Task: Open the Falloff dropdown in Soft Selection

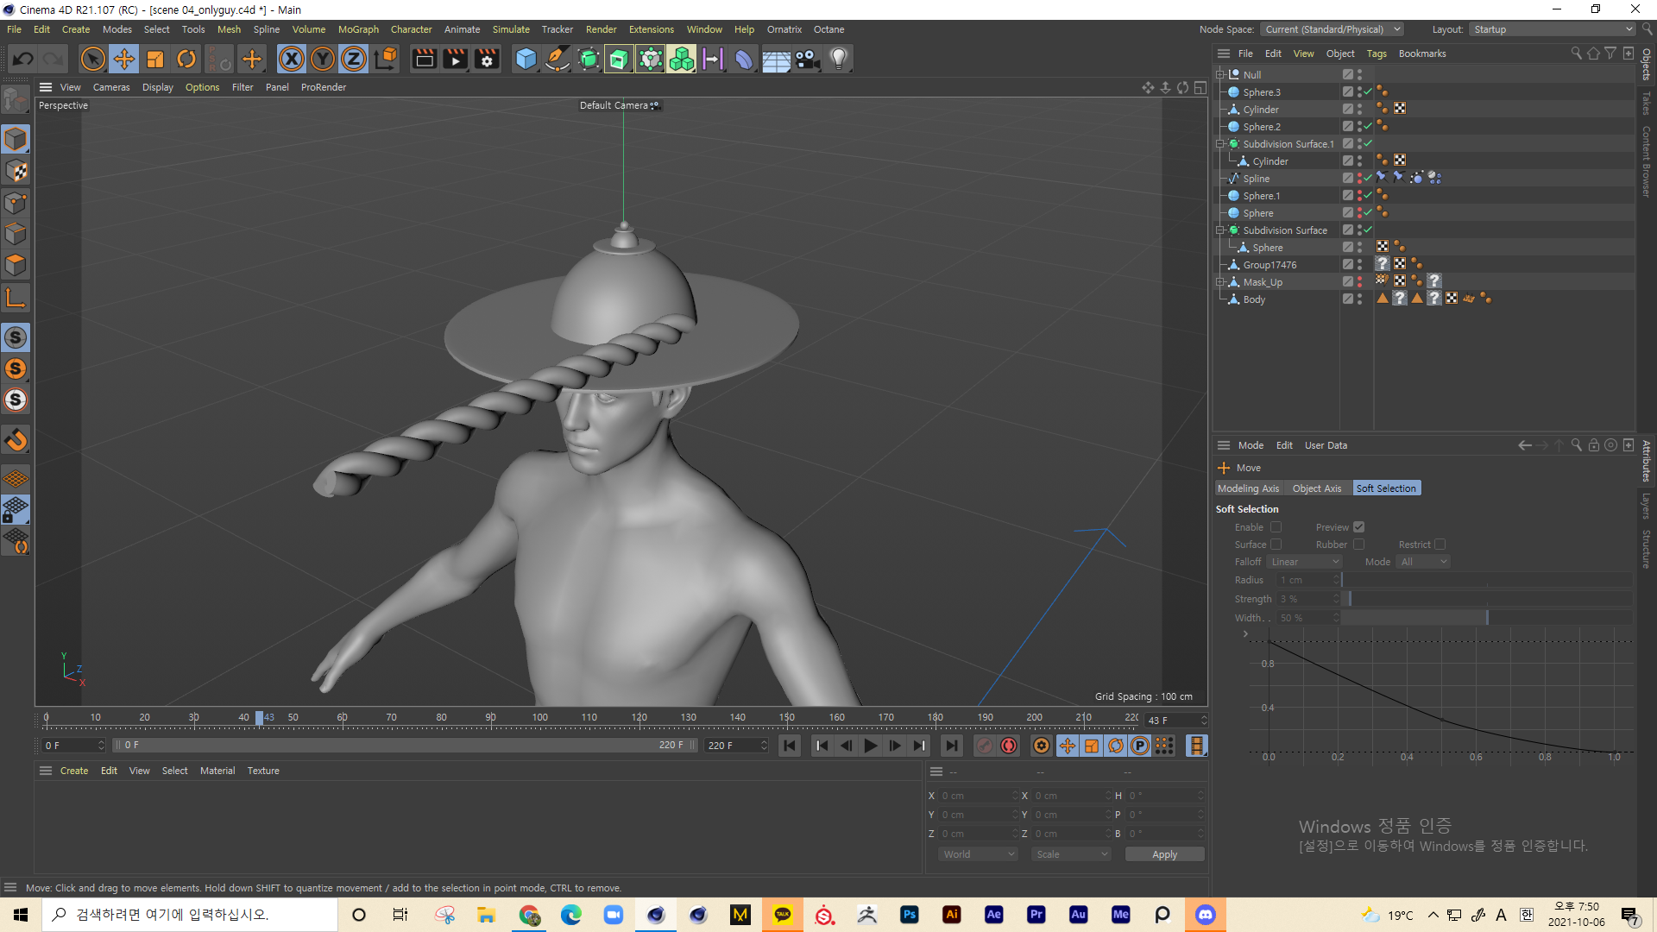Action: coord(1306,561)
